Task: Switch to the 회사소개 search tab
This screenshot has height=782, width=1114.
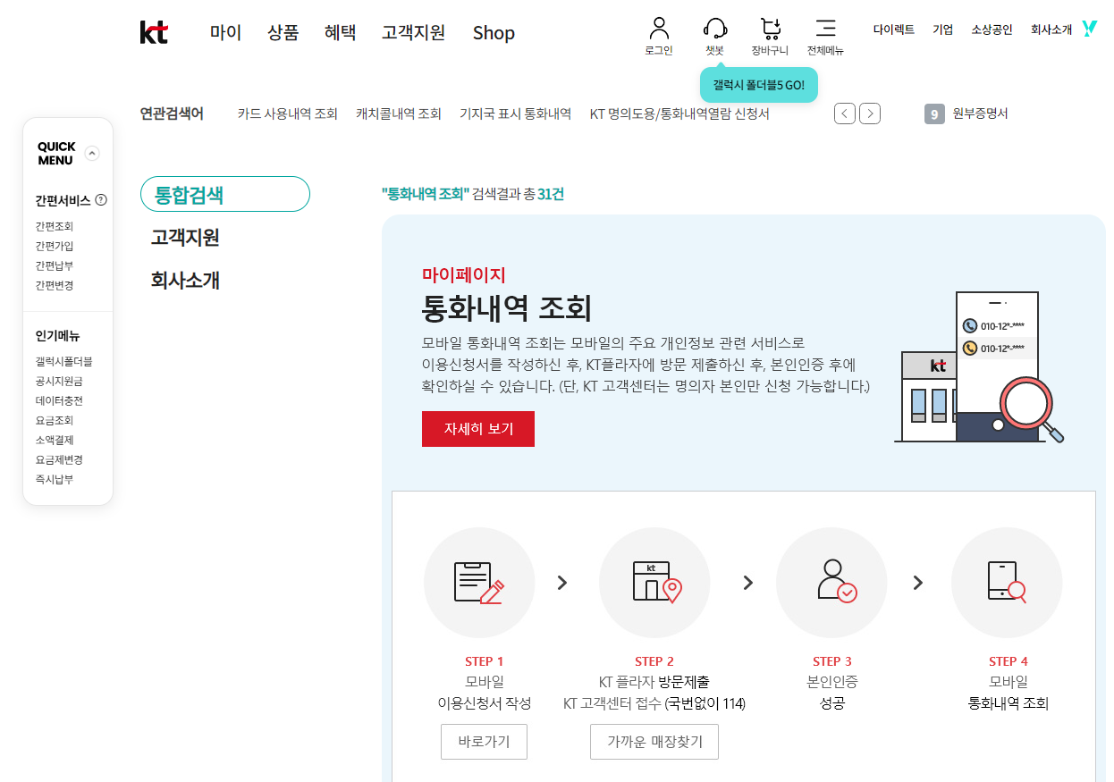Action: 185,280
